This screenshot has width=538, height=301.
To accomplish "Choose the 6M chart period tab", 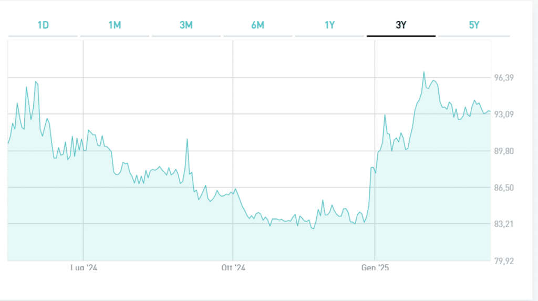I will point(257,25).
